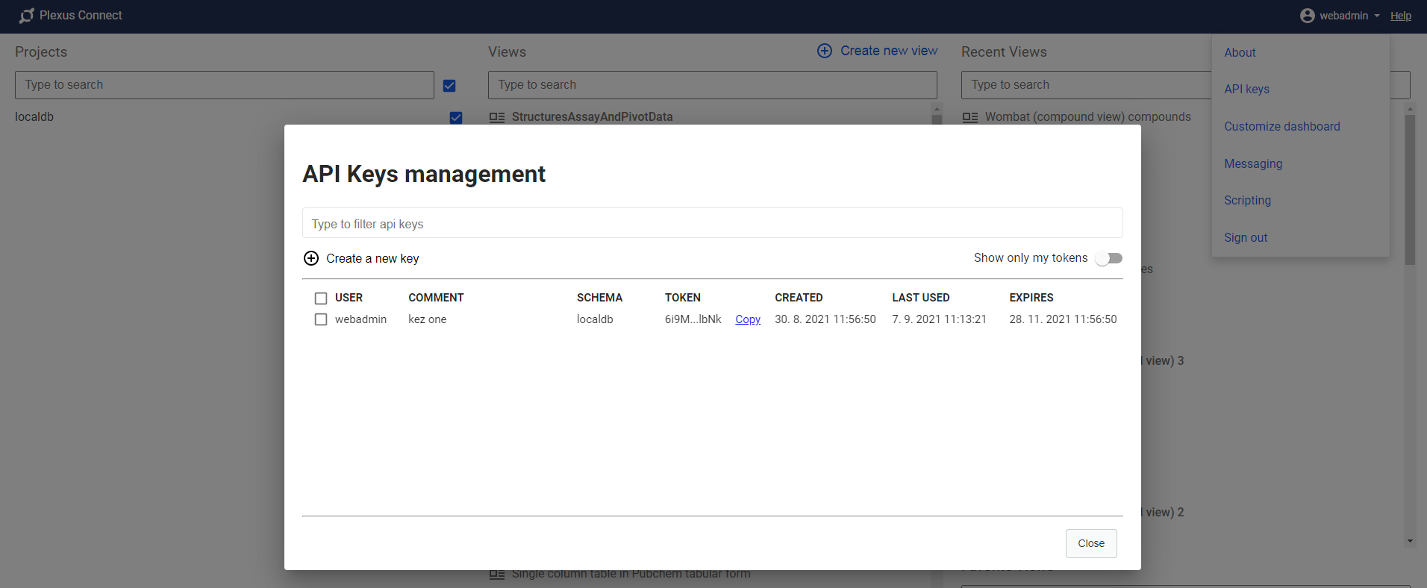1427x588 pixels.
Task: Open the Help link in header
Action: 1400,16
